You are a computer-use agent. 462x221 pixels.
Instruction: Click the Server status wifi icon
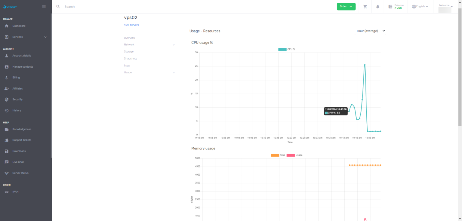coord(7,173)
